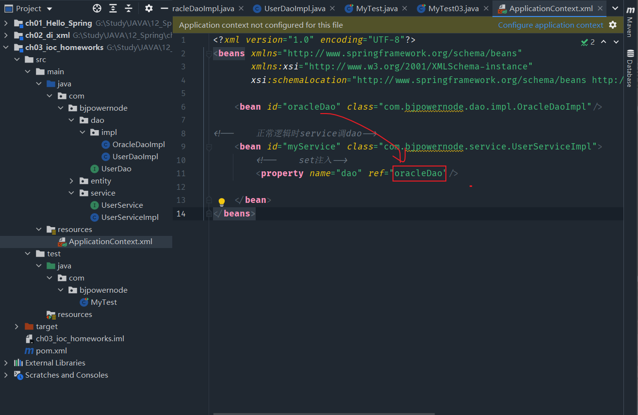
Task: Close the UserDaoImpl.java tab
Action: [332, 9]
